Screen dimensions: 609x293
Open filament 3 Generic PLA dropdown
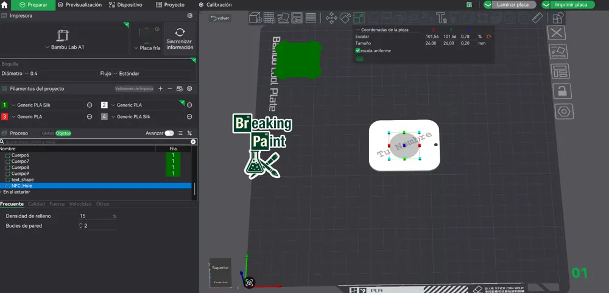click(47, 116)
